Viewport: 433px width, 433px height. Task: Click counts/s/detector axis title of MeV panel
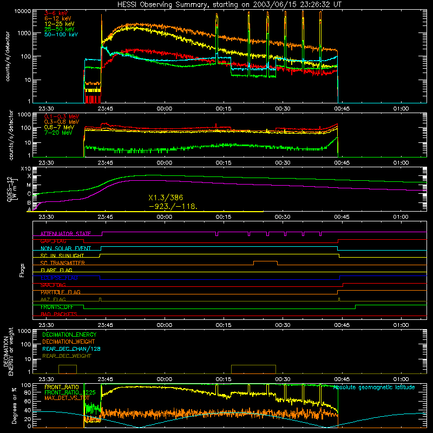point(11,135)
